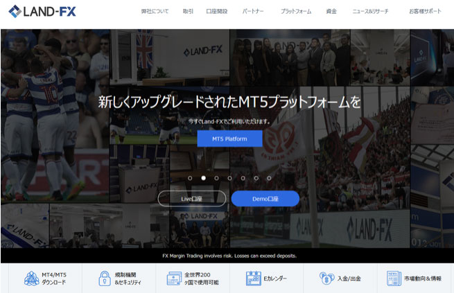This screenshot has width=454, height=293.
Task: Select the fifth carousel slide dot
Action: click(243, 178)
